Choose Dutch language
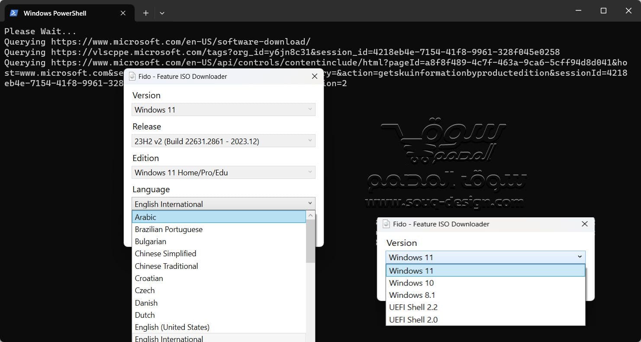This screenshot has width=641, height=342. pyautogui.click(x=219, y=315)
